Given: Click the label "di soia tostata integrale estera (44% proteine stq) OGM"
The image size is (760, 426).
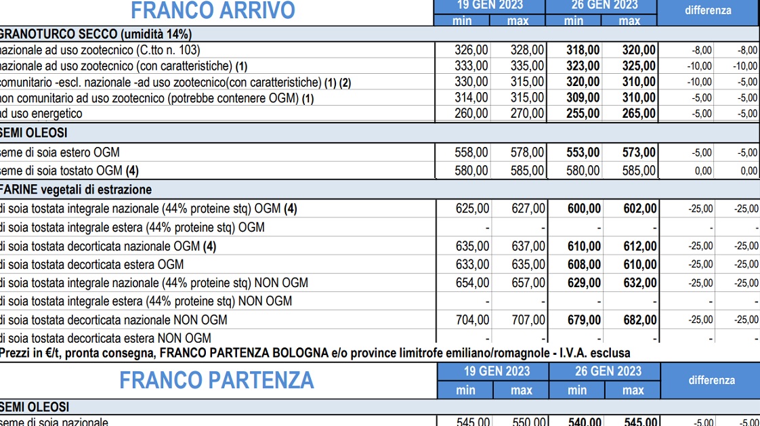Looking at the screenshot, I should (132, 228).
